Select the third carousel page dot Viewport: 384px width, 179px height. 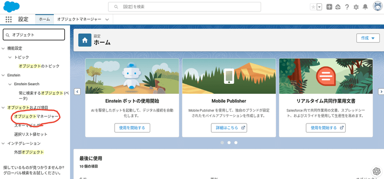pyautogui.click(x=236, y=143)
